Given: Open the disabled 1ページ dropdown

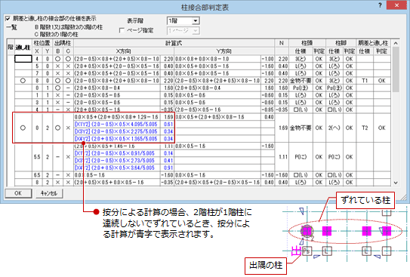Looking at the screenshot, I should pyautogui.click(x=183, y=31).
